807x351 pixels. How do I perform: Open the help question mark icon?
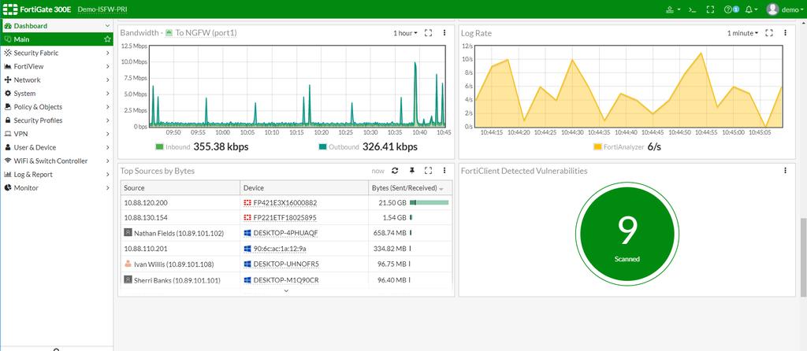pos(727,9)
